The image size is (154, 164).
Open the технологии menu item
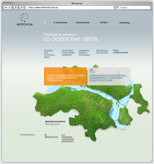coord(82,23)
